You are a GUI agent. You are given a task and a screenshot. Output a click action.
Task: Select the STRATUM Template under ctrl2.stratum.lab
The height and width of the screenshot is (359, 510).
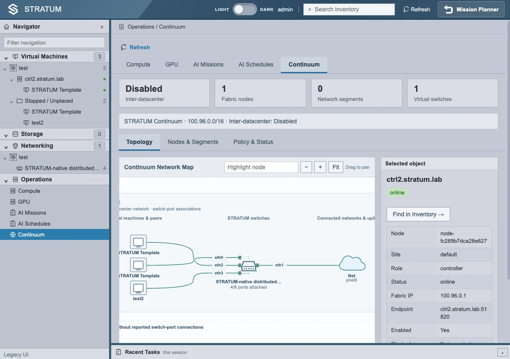[56, 90]
